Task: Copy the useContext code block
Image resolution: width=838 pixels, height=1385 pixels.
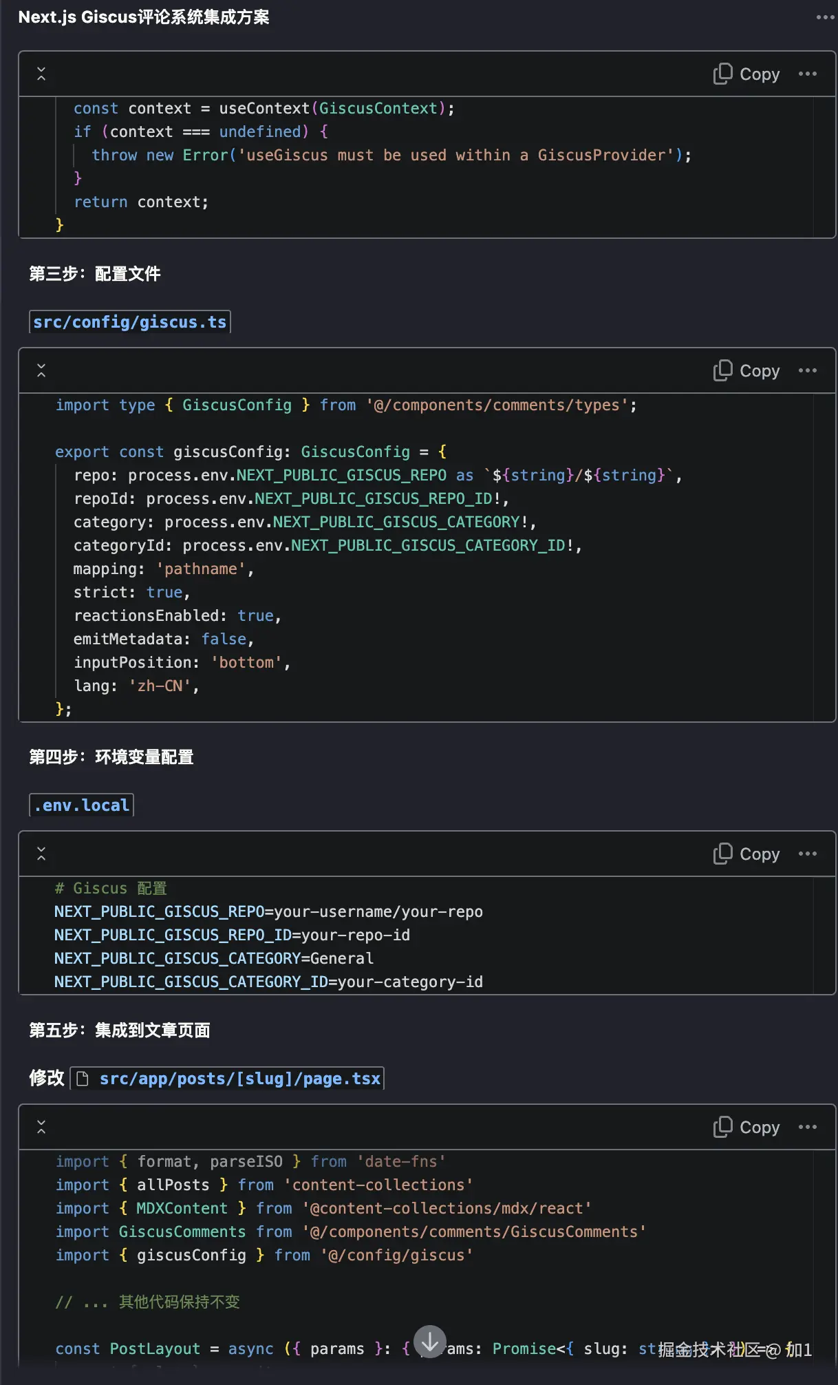Action: point(746,74)
